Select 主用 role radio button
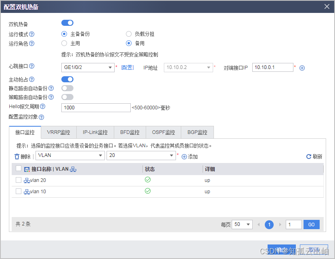Viewport: 335px width, 259px height. click(64, 43)
